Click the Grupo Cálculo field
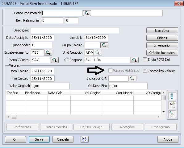The image size is (184, 148). click(92, 45)
